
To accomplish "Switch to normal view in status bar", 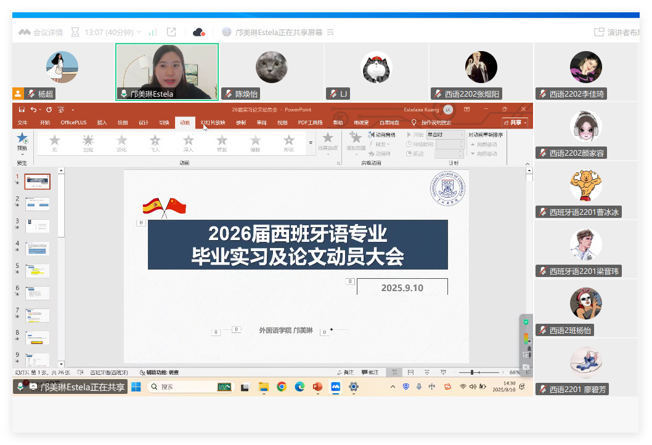I will 394,372.
